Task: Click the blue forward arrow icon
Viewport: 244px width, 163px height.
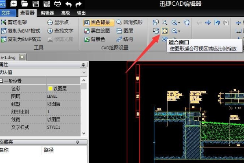Action: [208, 23]
